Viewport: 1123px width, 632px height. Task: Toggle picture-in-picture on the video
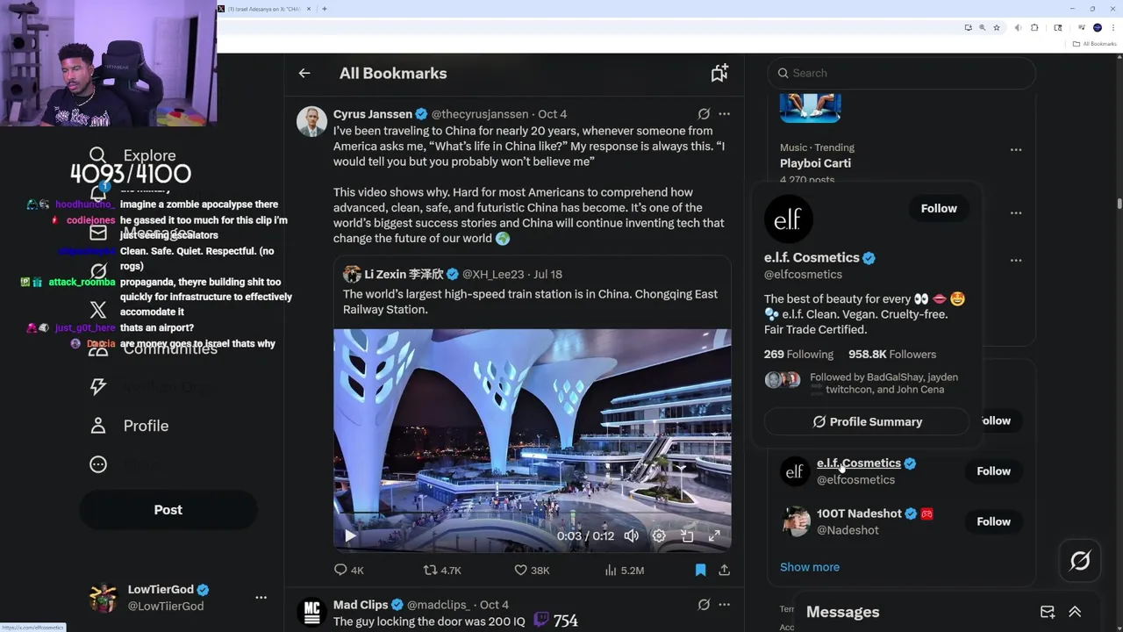click(687, 535)
